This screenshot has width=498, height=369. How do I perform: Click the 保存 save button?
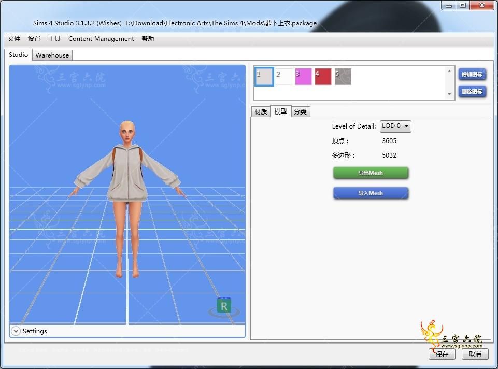pyautogui.click(x=442, y=354)
